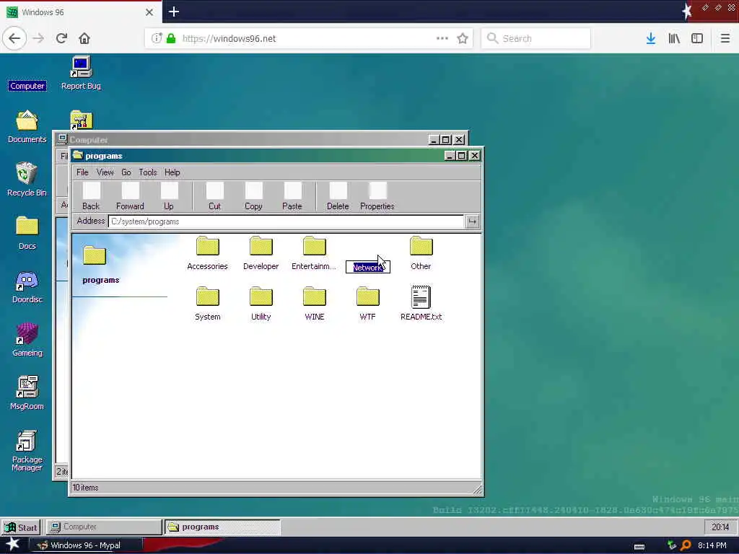Click the Paste toolbar button
This screenshot has width=739, height=554.
(x=292, y=196)
